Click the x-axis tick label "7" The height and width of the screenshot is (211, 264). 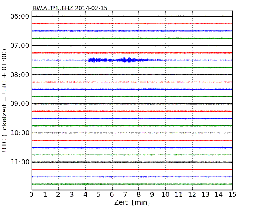click(125, 195)
